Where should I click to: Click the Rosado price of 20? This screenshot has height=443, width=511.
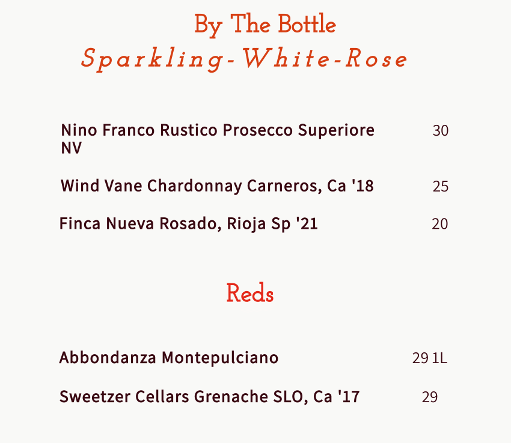pos(440,225)
